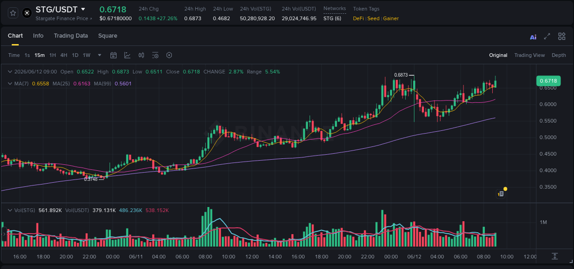
Task: Open the Gainer token tag
Action: (391, 18)
